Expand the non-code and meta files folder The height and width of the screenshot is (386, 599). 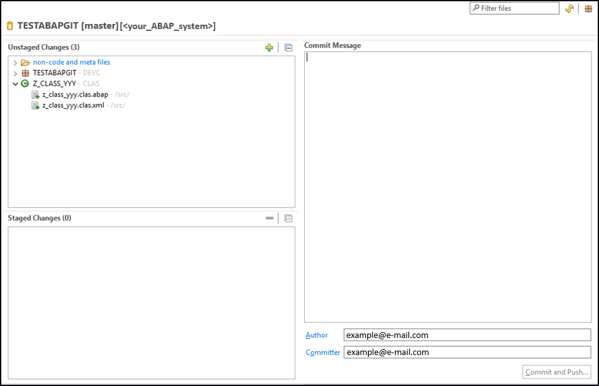click(15, 63)
